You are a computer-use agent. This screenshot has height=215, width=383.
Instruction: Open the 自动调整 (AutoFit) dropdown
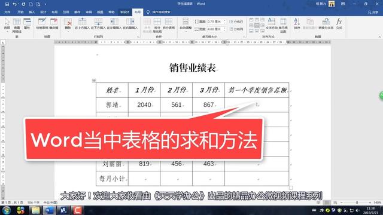pyautogui.click(x=186, y=25)
